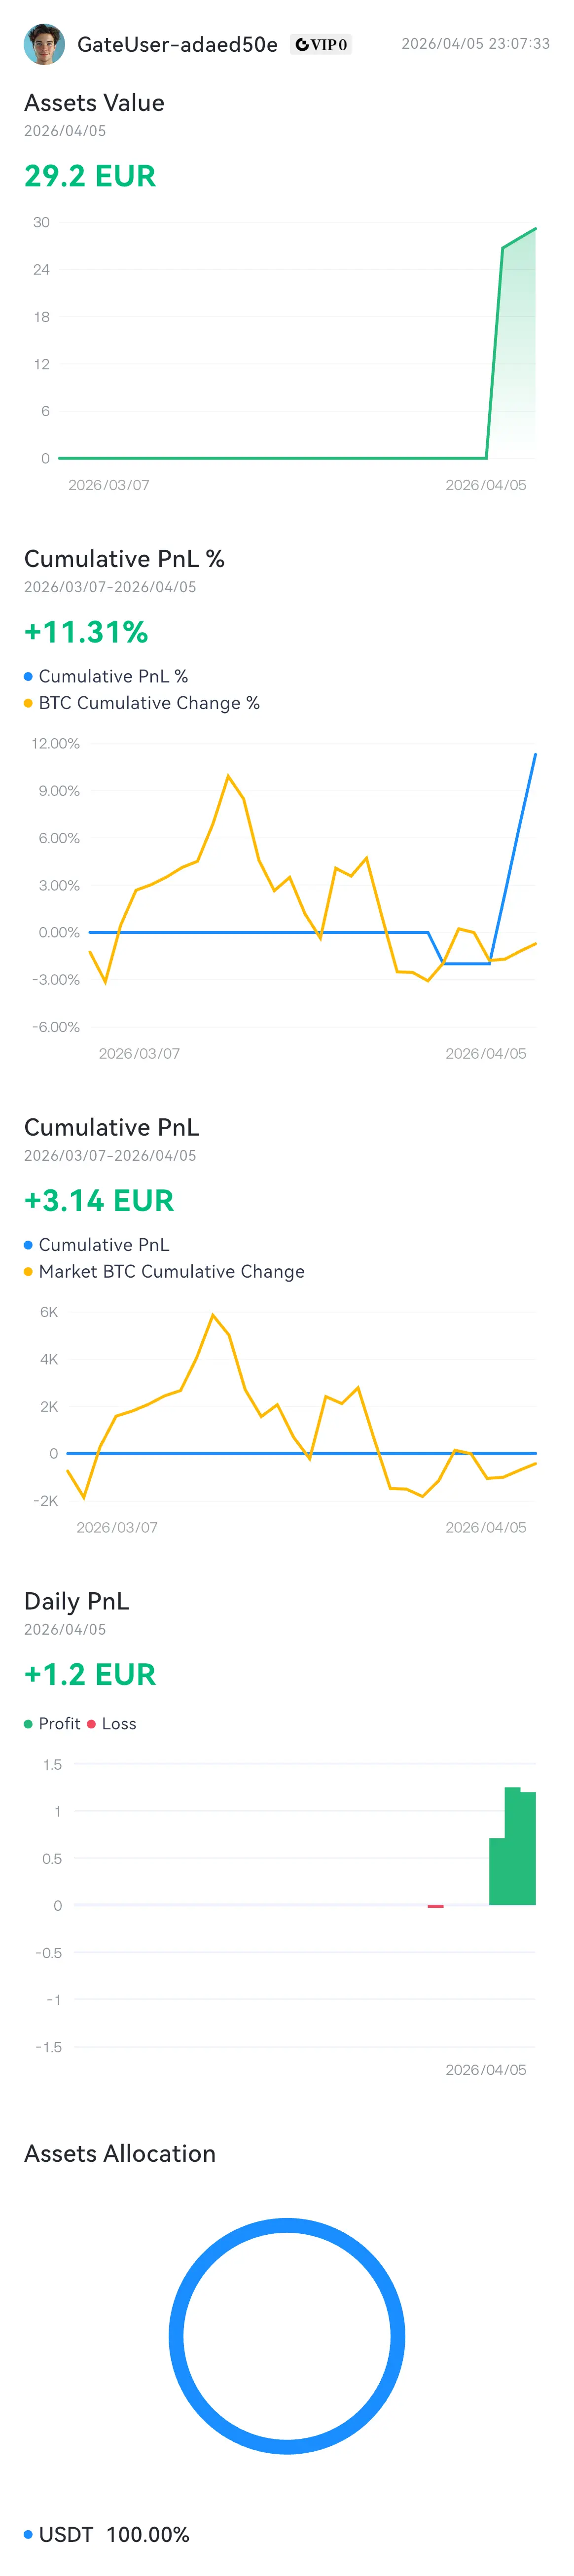
Task: Click the timestamp 2026/04/05 23:07:33
Action: coord(476,44)
